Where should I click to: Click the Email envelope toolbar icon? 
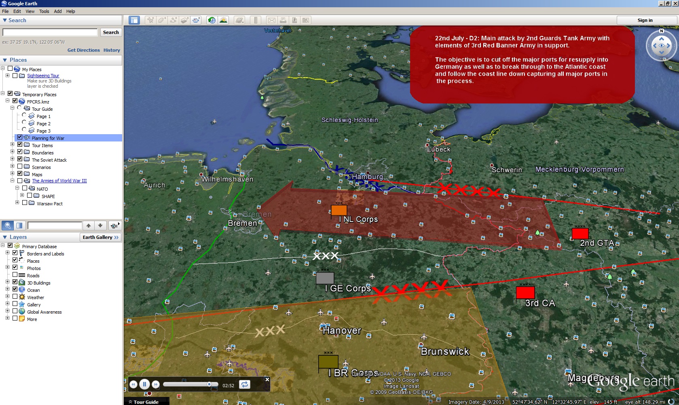272,20
